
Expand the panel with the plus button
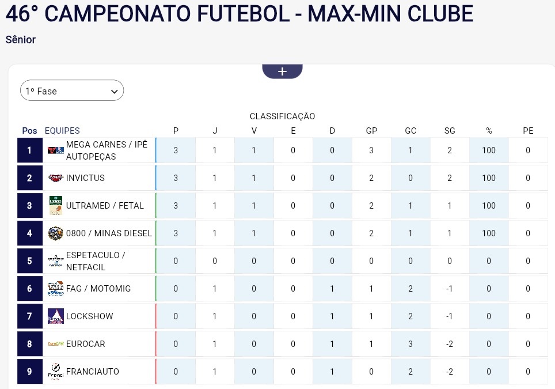[x=282, y=71]
